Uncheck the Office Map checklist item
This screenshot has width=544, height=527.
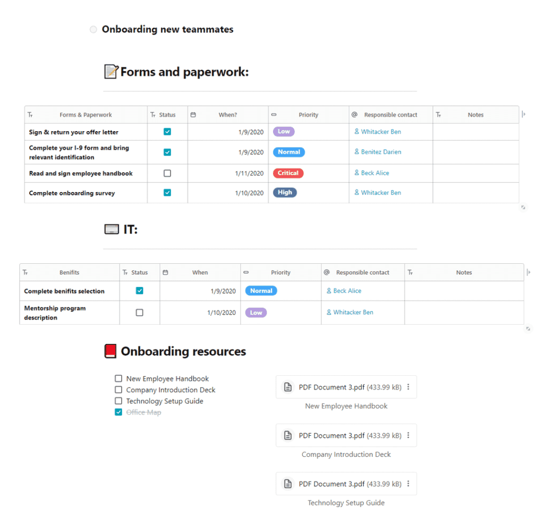coord(118,412)
